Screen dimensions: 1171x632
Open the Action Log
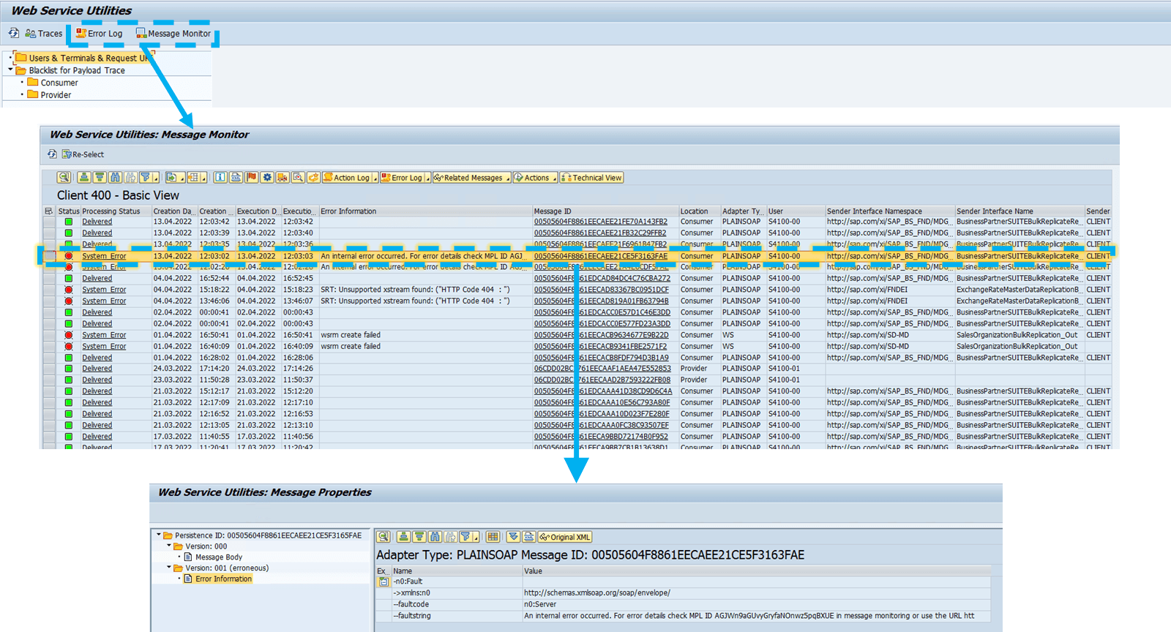347,178
